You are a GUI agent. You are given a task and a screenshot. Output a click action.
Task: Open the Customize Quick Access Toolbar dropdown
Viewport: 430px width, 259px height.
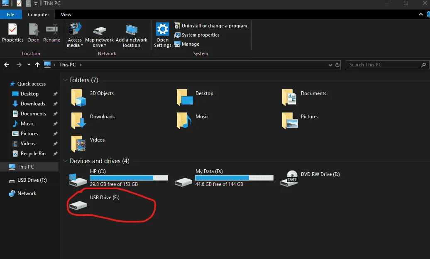36,4
